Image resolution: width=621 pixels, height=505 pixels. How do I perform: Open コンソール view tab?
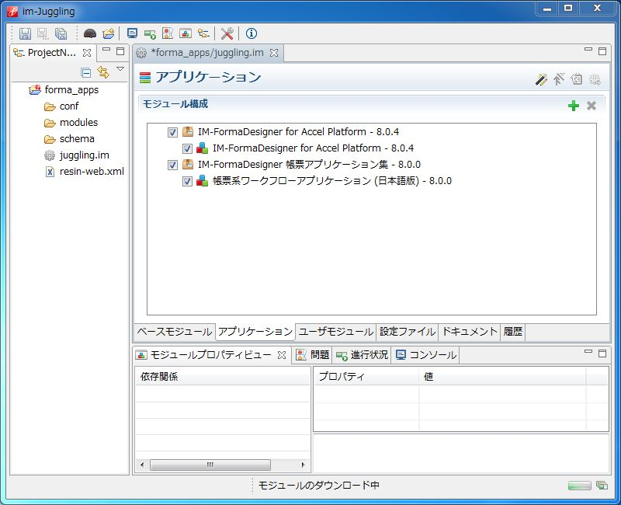(425, 355)
